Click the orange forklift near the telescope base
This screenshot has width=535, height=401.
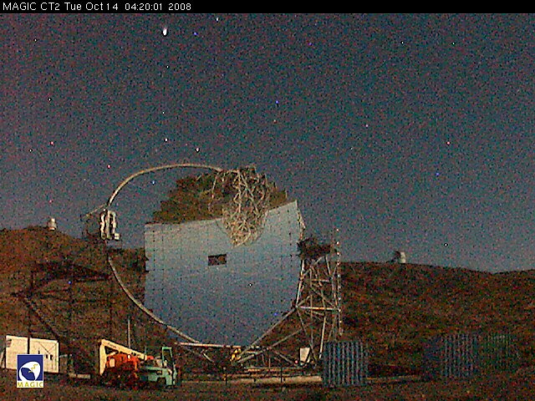[125, 365]
